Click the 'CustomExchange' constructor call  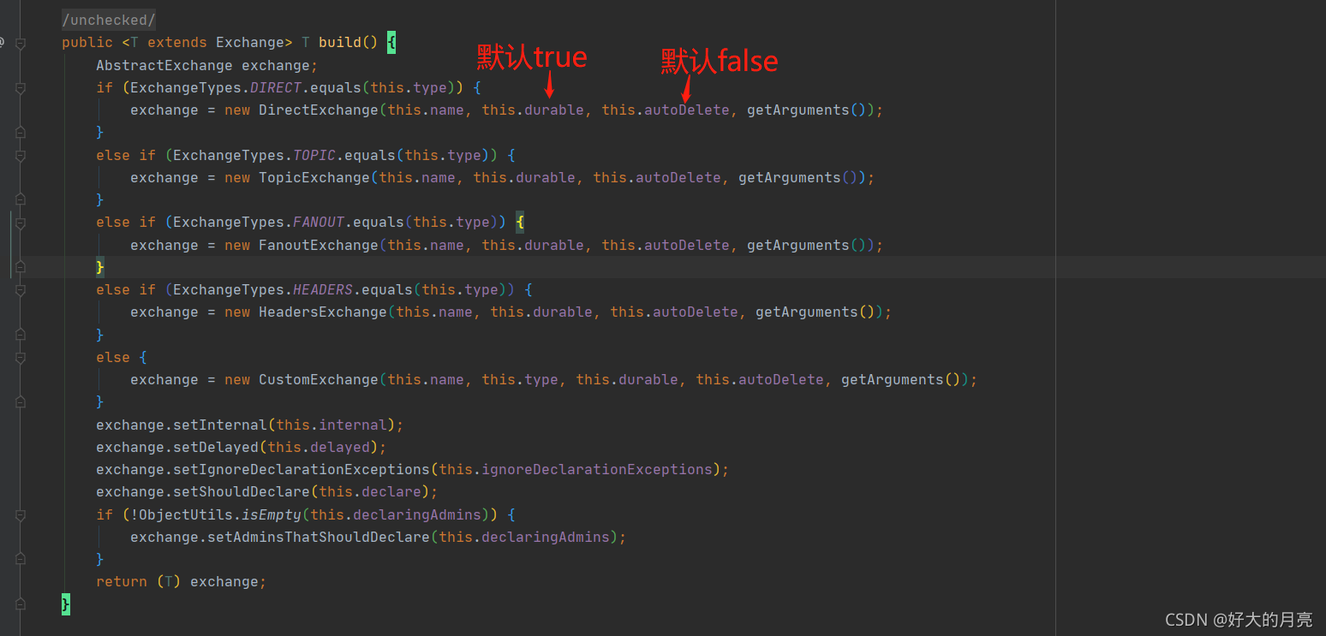click(x=319, y=379)
